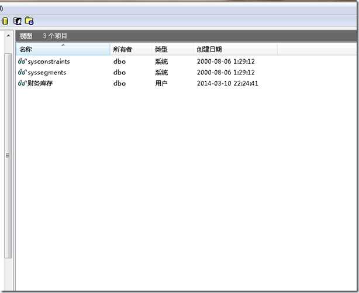Click date 2014-03-10 22:24:41

pos(227,83)
